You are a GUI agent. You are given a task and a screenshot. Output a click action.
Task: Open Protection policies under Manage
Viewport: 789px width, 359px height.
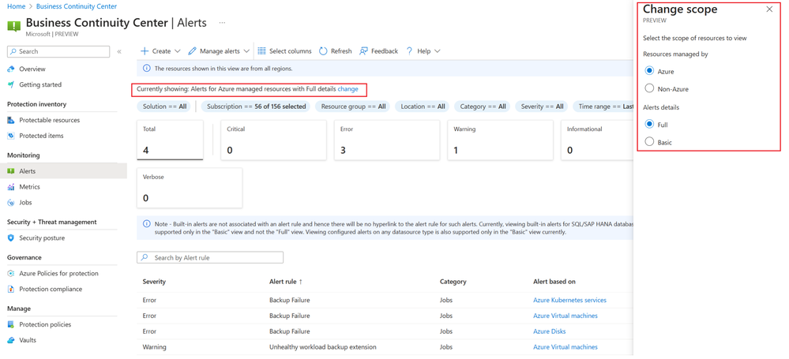[45, 324]
